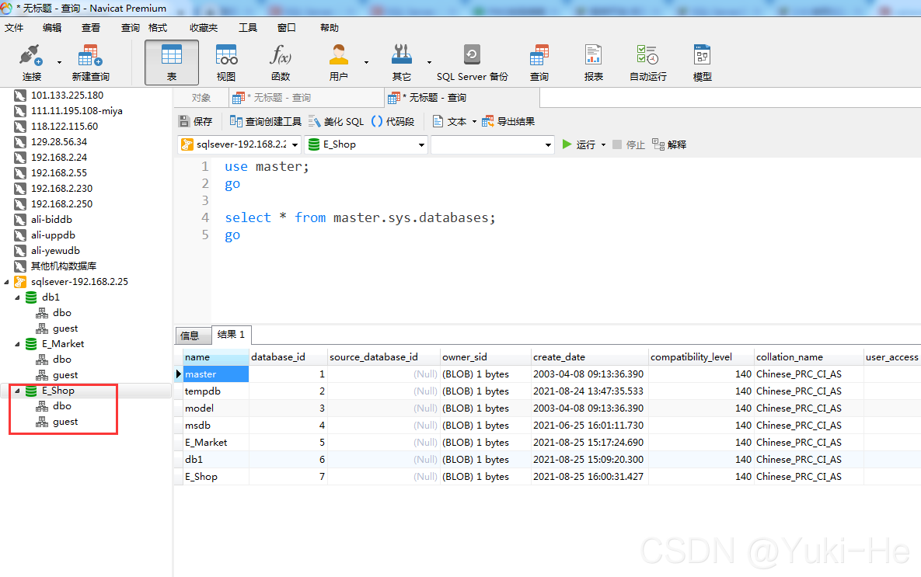Open the 自动运行 automation icon
The image size is (921, 577).
648,62
